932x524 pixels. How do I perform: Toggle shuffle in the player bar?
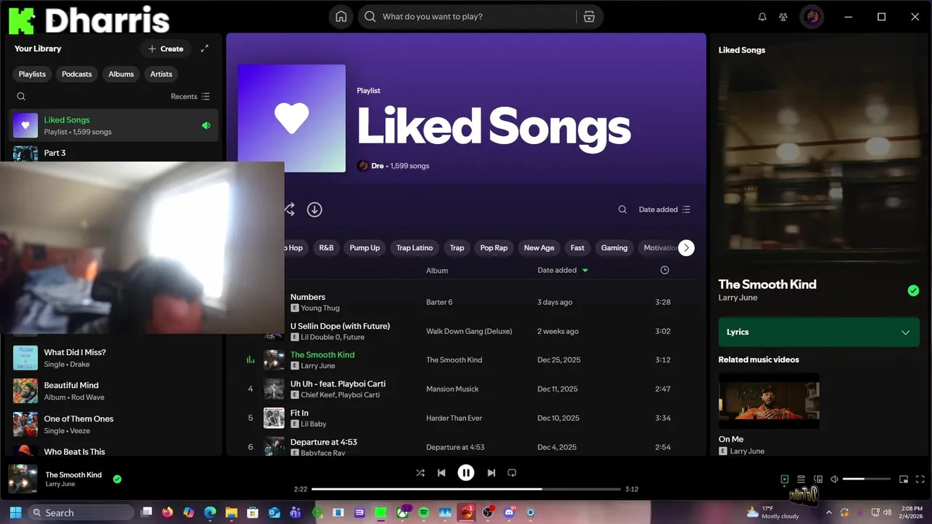click(420, 473)
